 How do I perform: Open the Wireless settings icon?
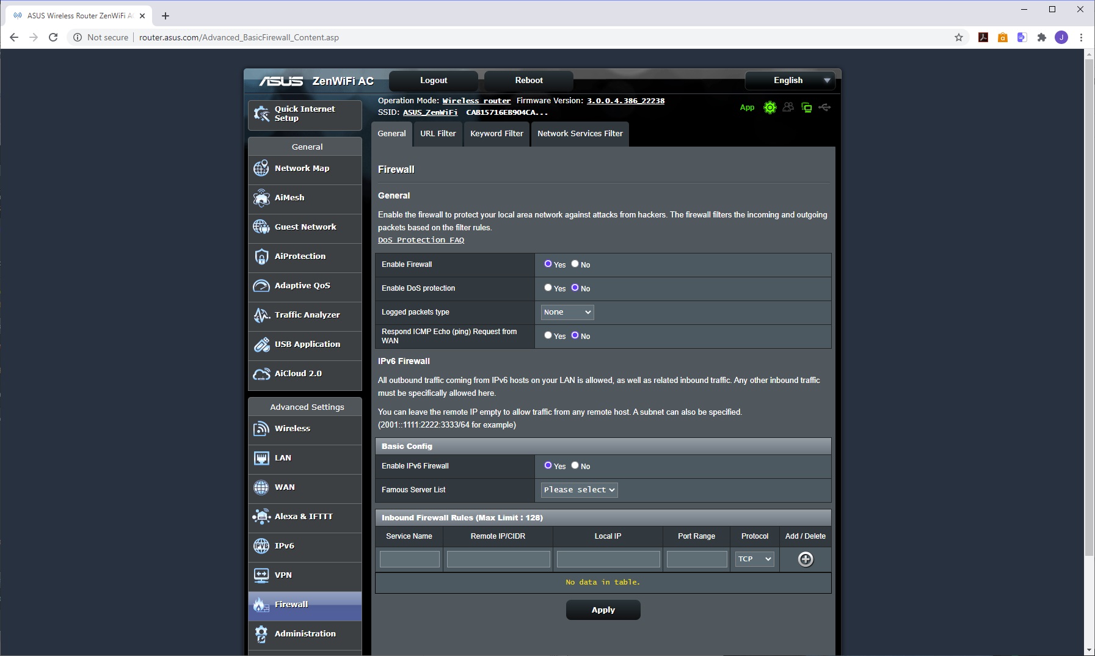tap(261, 428)
